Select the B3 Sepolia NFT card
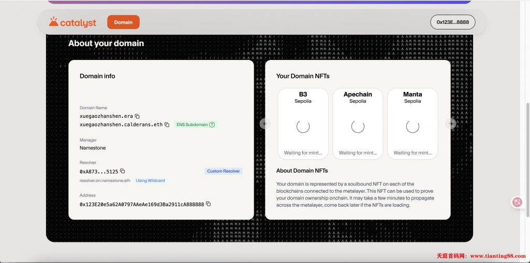Image resolution: width=530 pixels, height=263 pixels. coord(303,123)
